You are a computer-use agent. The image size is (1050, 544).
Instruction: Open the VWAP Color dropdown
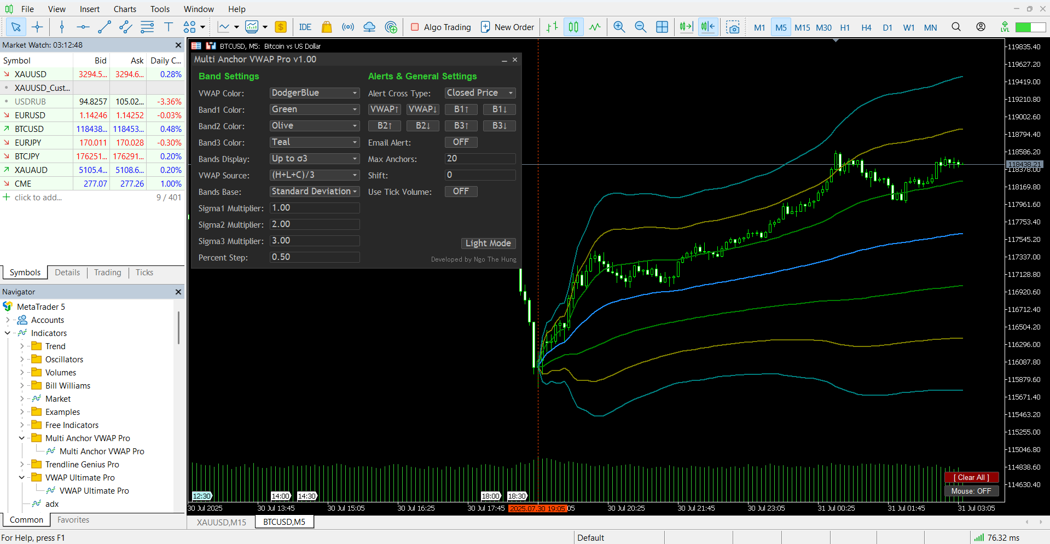[315, 93]
